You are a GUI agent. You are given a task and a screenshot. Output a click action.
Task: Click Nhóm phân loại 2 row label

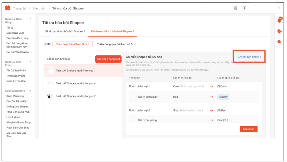coord(139,111)
